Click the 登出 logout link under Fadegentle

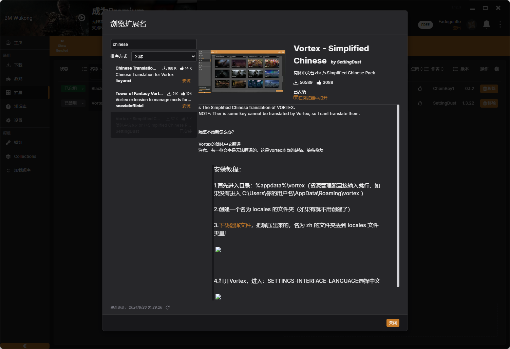[457, 28]
